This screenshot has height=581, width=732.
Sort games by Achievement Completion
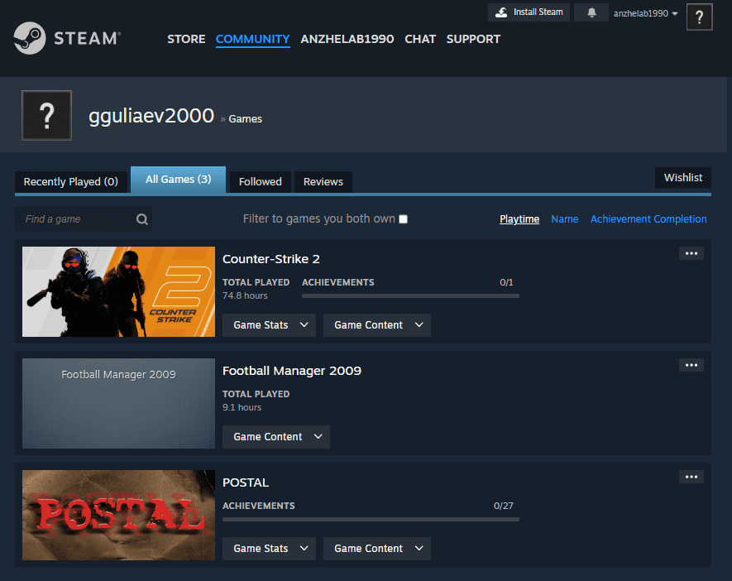(648, 219)
